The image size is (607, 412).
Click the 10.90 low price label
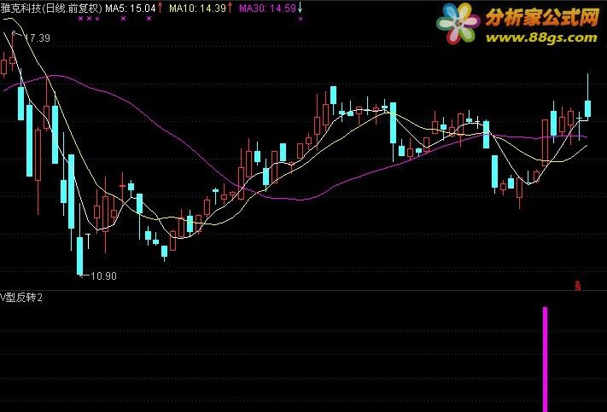tap(103, 276)
